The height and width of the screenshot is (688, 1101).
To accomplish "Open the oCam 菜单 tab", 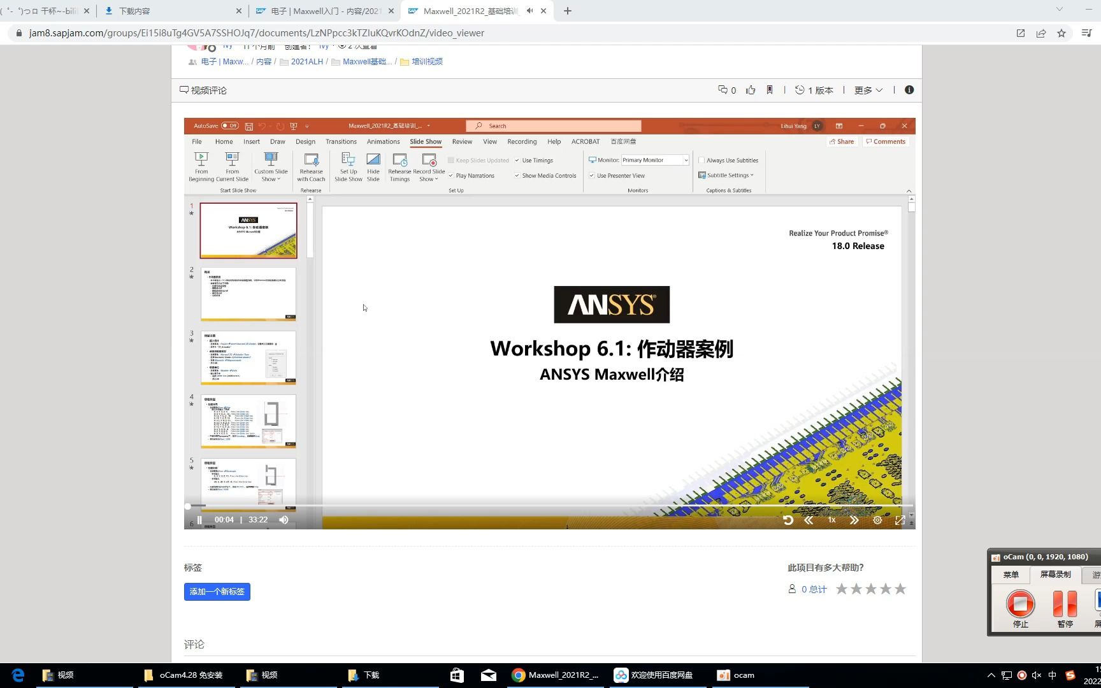I will (x=1011, y=575).
